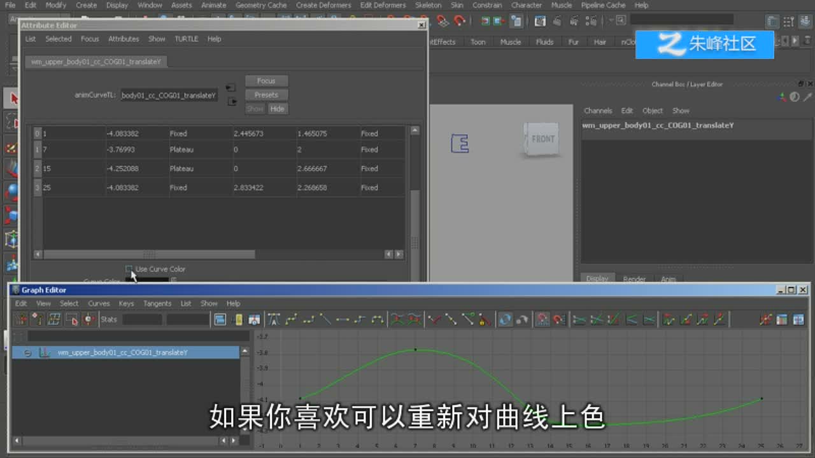
Task: Click the FRONT view cube in viewport
Action: tap(542, 139)
